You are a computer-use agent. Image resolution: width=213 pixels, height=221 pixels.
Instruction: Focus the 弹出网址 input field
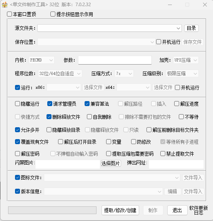[176, 164]
